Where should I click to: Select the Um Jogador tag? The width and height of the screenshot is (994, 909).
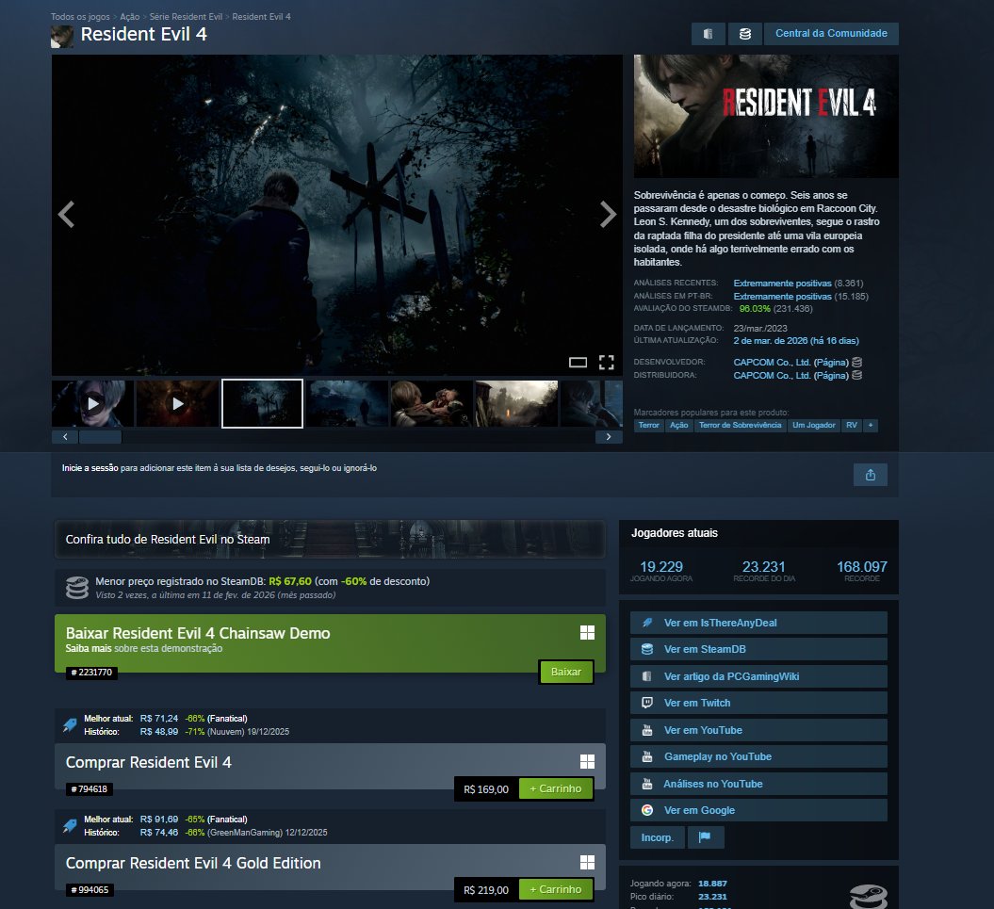pos(813,426)
